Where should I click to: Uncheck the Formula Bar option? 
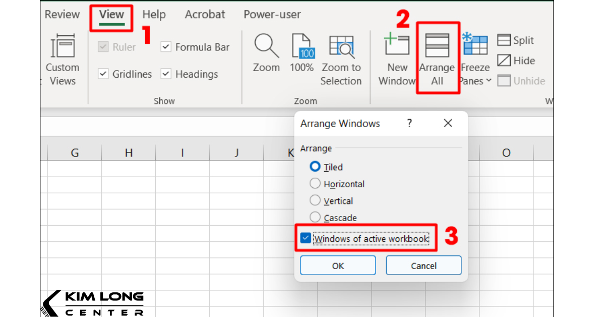click(166, 46)
